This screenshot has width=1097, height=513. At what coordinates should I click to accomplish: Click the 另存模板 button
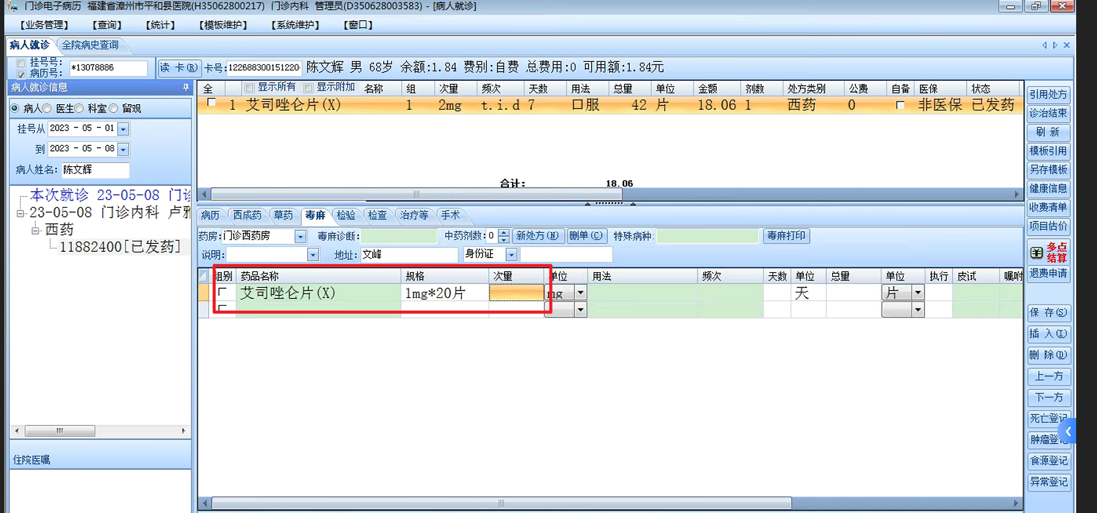coord(1049,170)
